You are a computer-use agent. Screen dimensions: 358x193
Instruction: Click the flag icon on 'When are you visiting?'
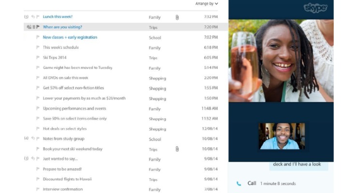click(38, 28)
